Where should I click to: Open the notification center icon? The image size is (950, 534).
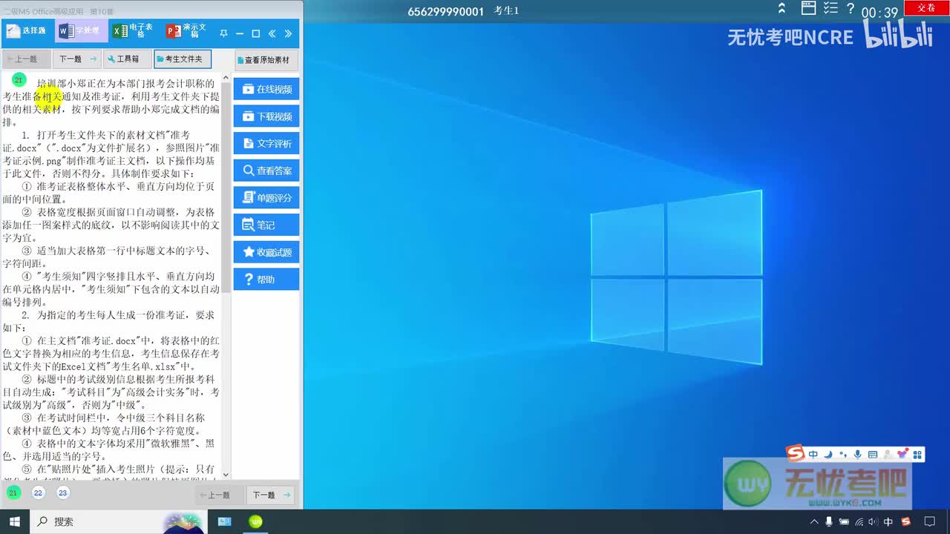coord(929,522)
